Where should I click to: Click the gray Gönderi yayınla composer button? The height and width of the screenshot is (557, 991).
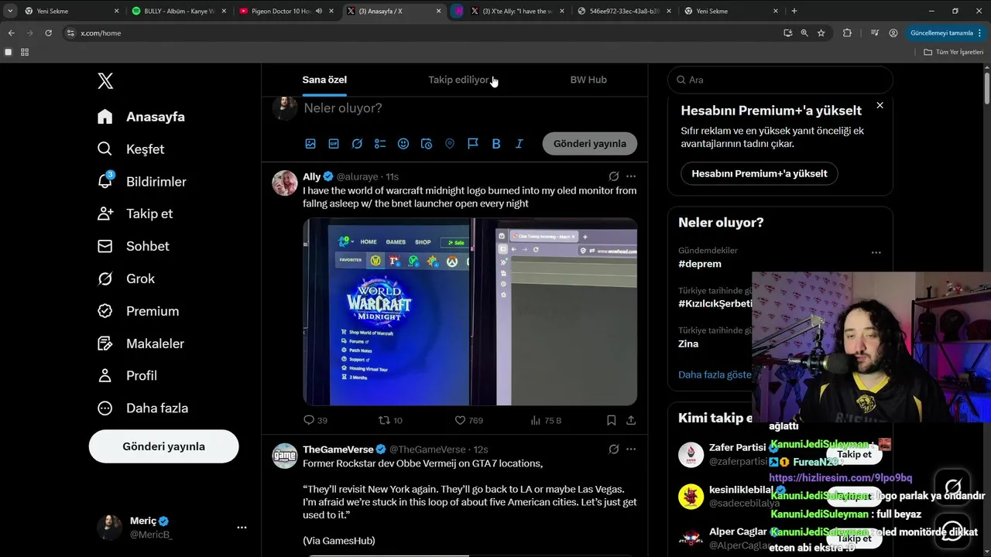[x=590, y=144]
